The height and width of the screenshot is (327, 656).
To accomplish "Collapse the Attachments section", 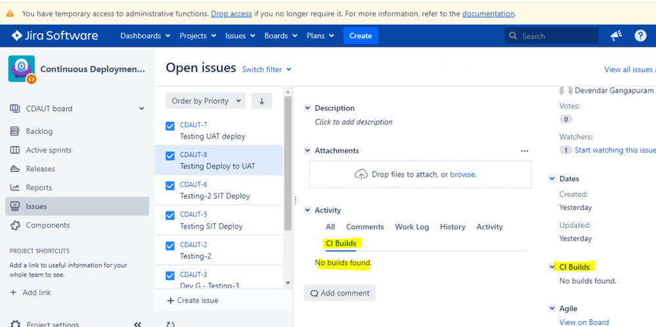I will [x=307, y=150].
